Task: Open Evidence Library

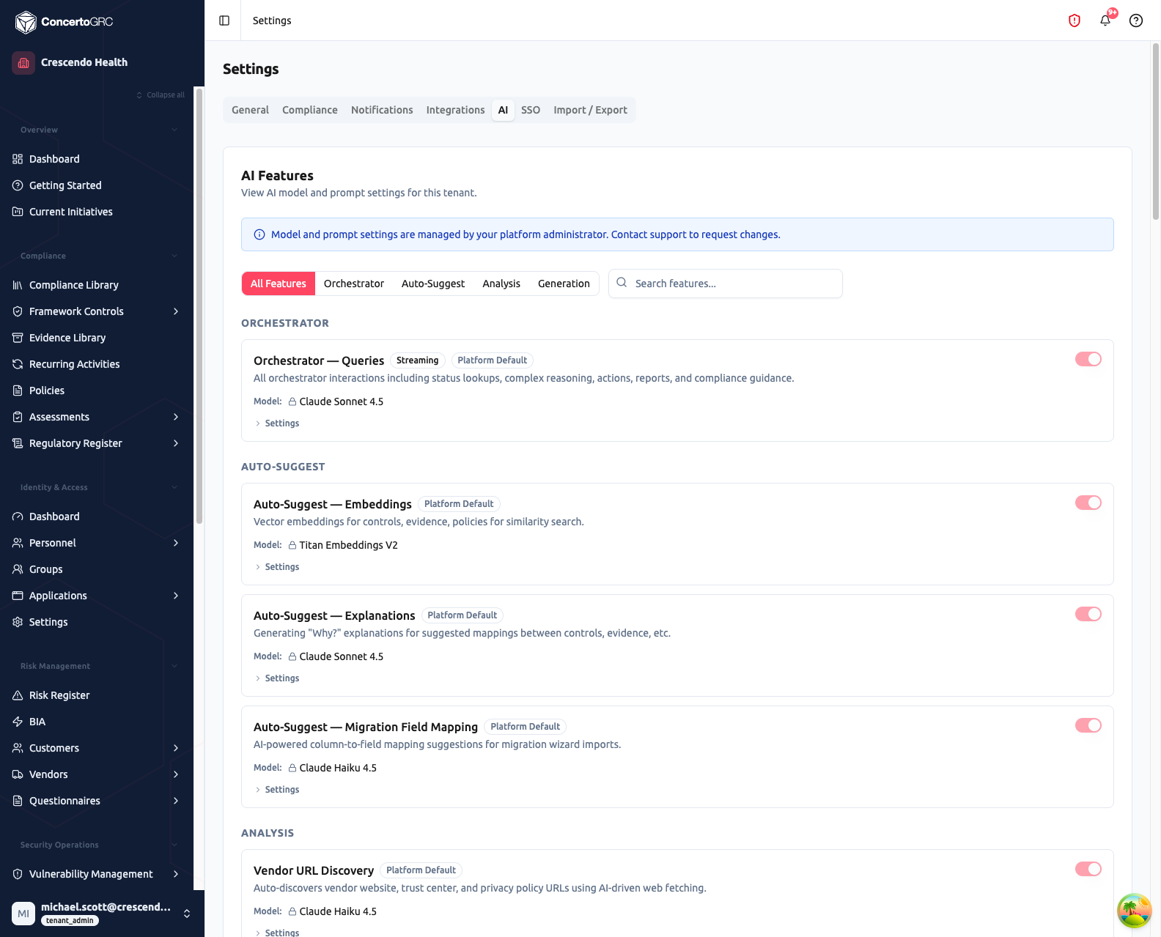Action: 67,338
